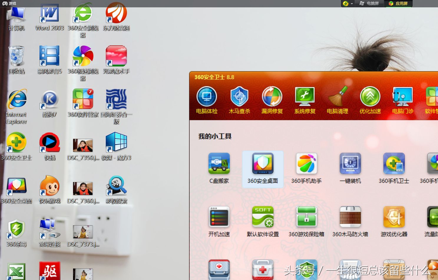Select the Excel shortcut on the desktop
The height and width of the screenshot is (280, 438).
(x=16, y=271)
